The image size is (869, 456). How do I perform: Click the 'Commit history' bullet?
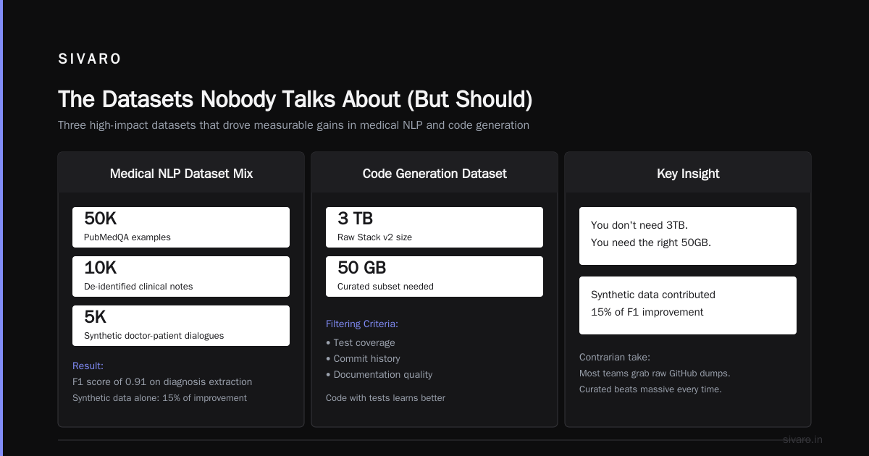click(363, 359)
